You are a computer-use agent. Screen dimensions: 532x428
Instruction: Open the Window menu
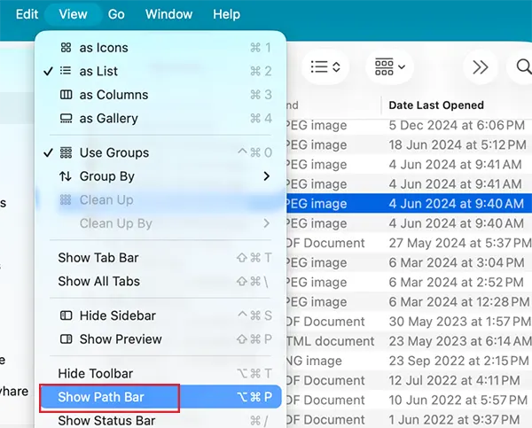click(168, 14)
